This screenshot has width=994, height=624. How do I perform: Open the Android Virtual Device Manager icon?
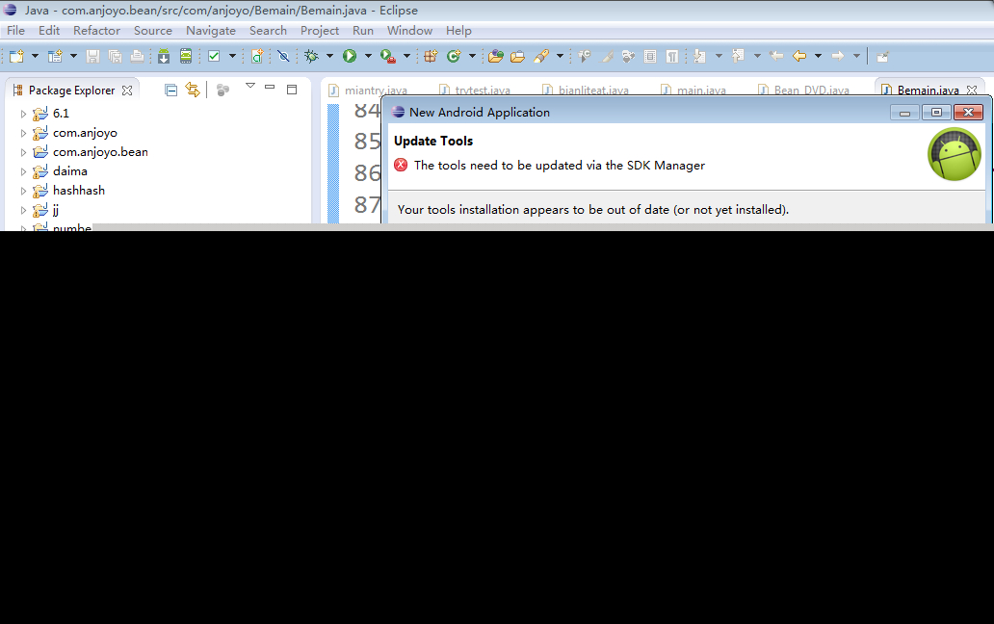coord(186,57)
